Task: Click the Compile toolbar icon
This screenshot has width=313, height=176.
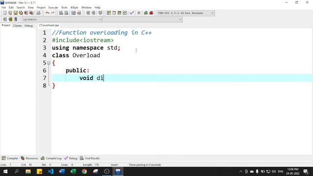Action: pos(109,13)
